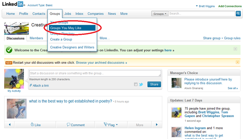Click the Comment speech bubble button
Screen dimensions: 243x139
coord(76,125)
